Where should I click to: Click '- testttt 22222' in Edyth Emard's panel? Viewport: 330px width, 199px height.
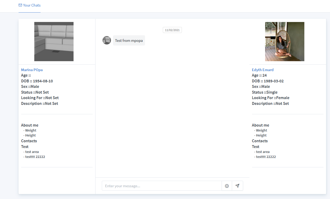(x=265, y=157)
